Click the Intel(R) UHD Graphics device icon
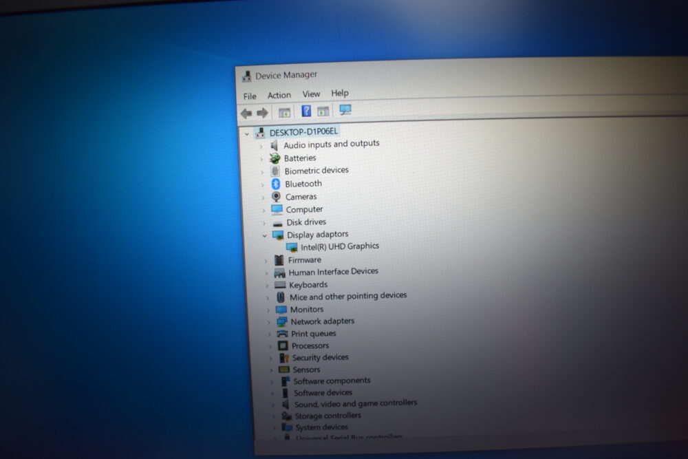 (292, 248)
